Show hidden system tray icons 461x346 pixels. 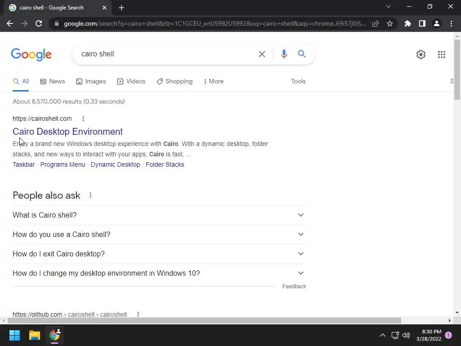[383, 335]
